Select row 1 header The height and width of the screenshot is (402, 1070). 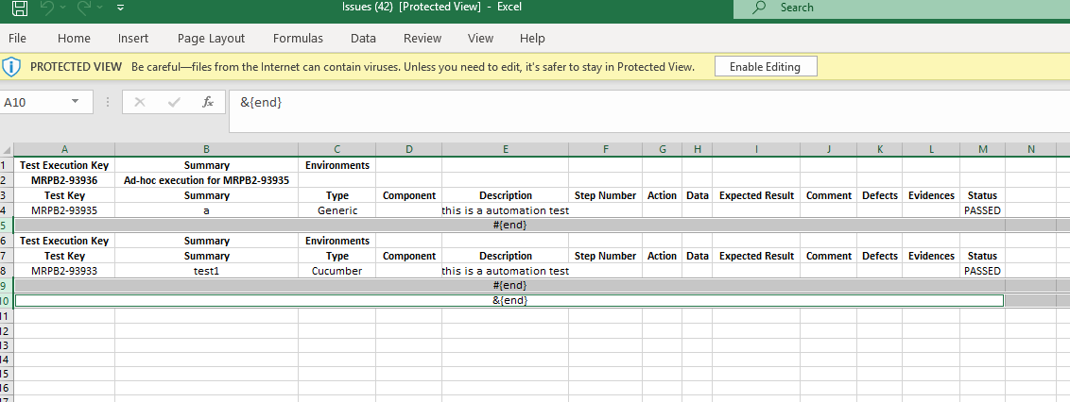tap(7, 165)
